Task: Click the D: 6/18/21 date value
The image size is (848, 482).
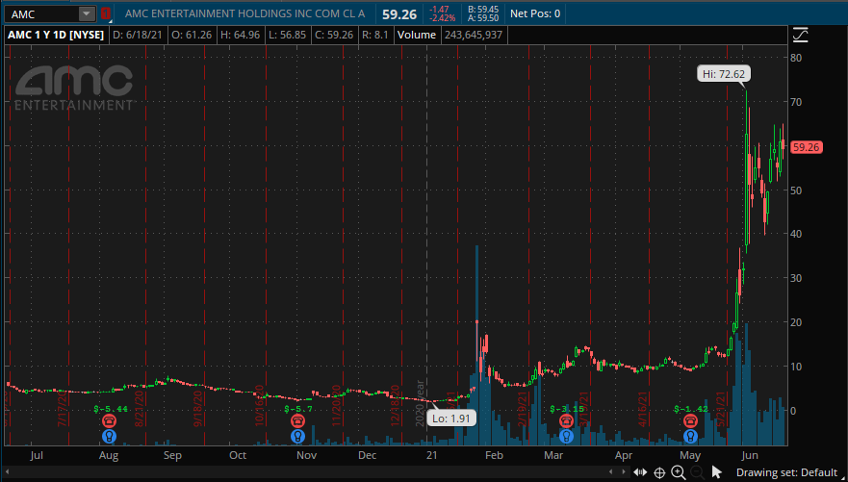Action: 138,36
